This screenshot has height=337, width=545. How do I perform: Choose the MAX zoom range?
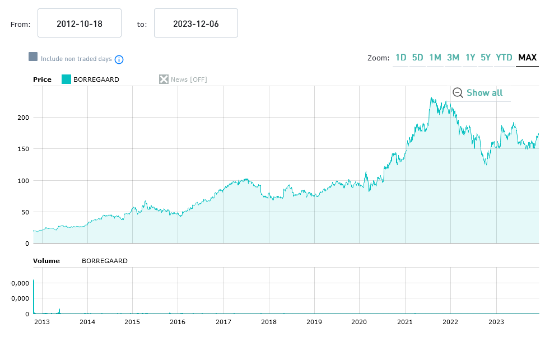click(528, 58)
